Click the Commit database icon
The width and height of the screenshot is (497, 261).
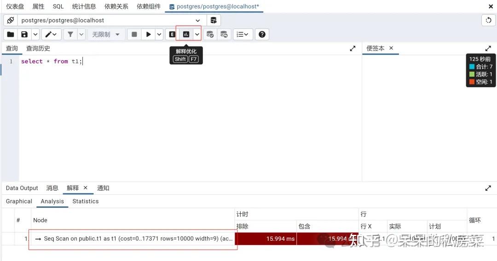210,34
